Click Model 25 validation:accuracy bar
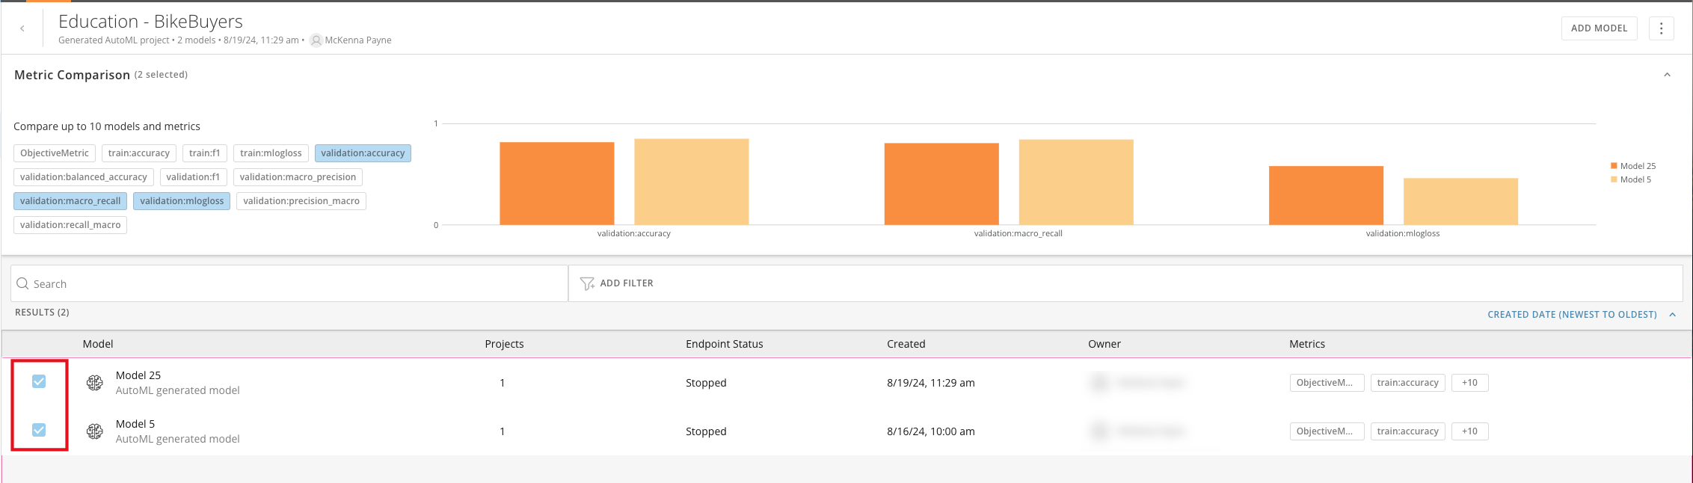Screen dimensions: 1693x483 pyautogui.click(x=557, y=184)
